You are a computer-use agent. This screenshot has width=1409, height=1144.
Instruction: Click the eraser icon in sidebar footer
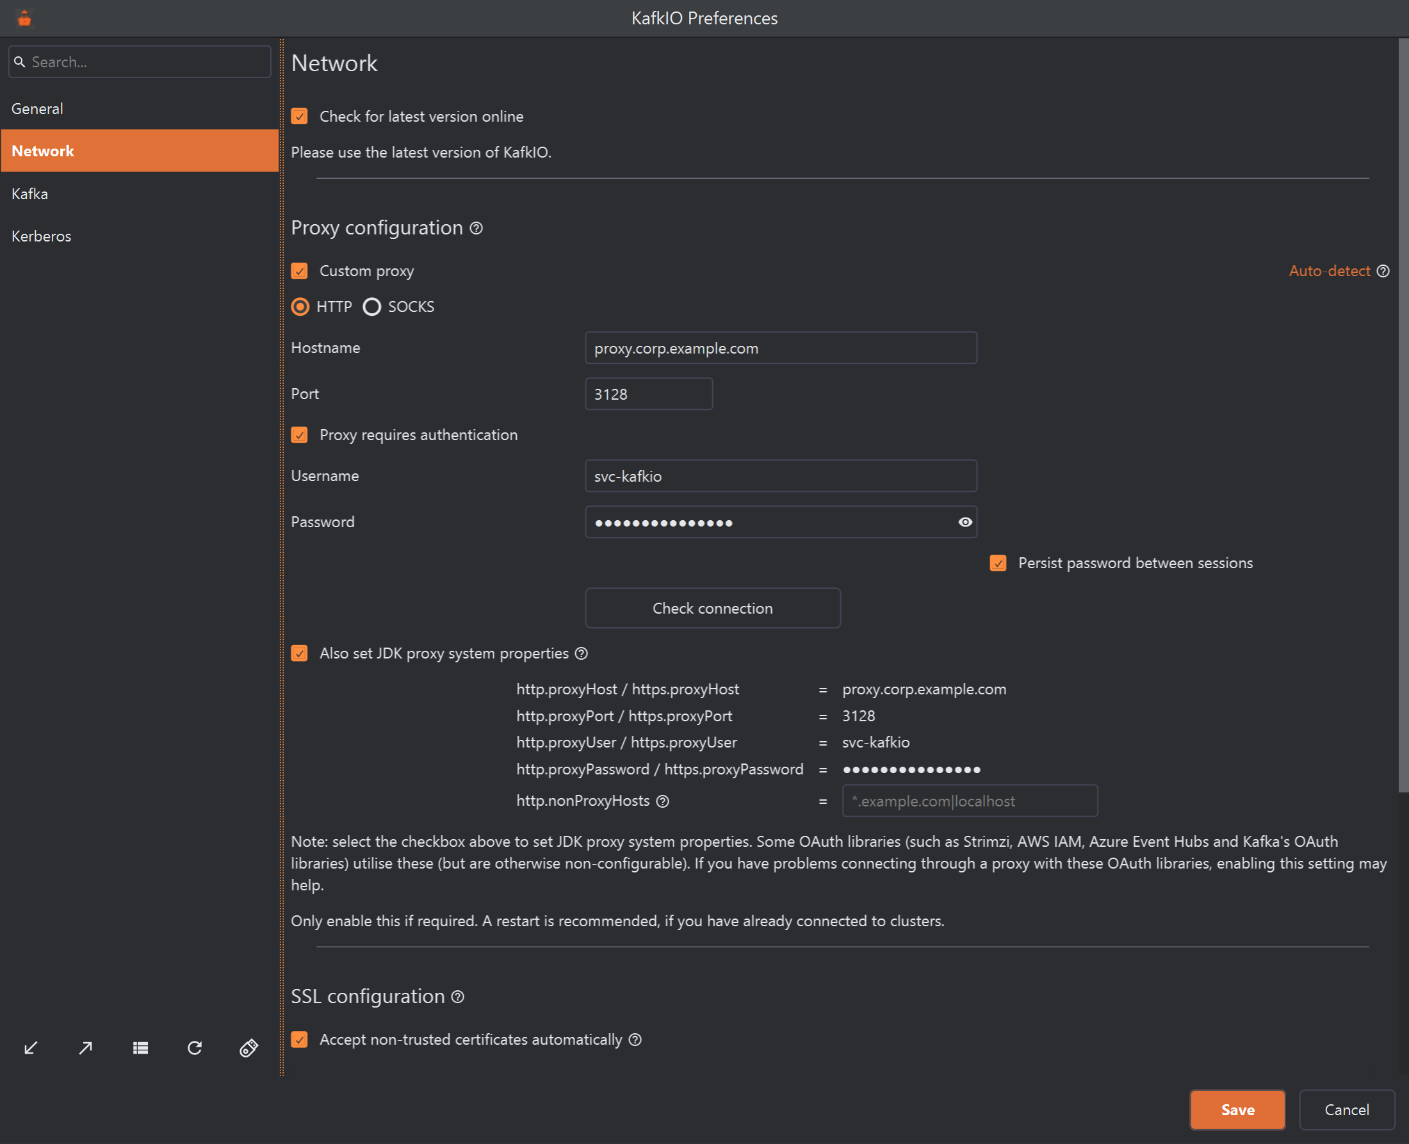click(x=249, y=1048)
